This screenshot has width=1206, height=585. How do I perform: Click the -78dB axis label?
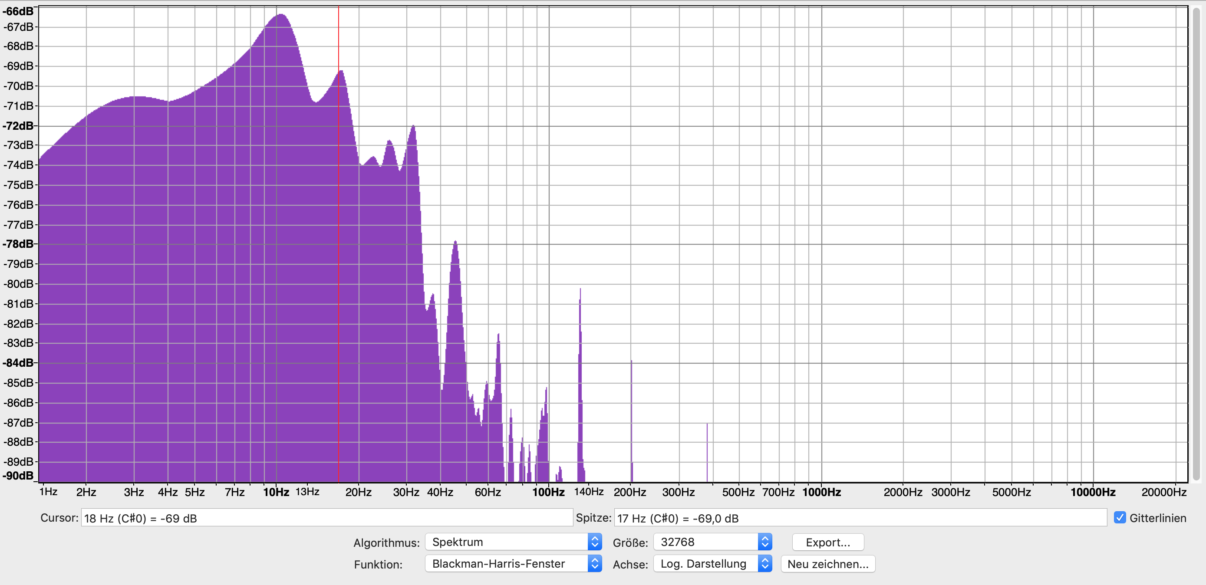coord(18,244)
